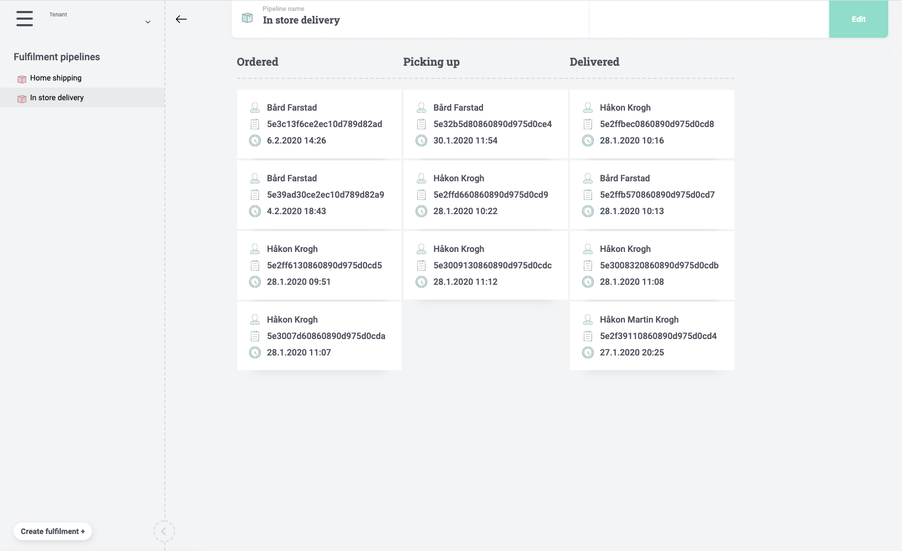Click document icon beside 5e3007d60860890d975d0cda
The width and height of the screenshot is (902, 551).
255,336
